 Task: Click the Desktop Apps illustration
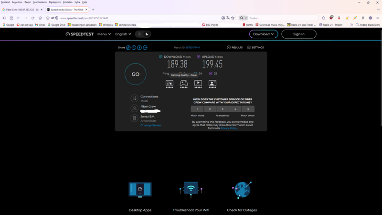(x=140, y=190)
